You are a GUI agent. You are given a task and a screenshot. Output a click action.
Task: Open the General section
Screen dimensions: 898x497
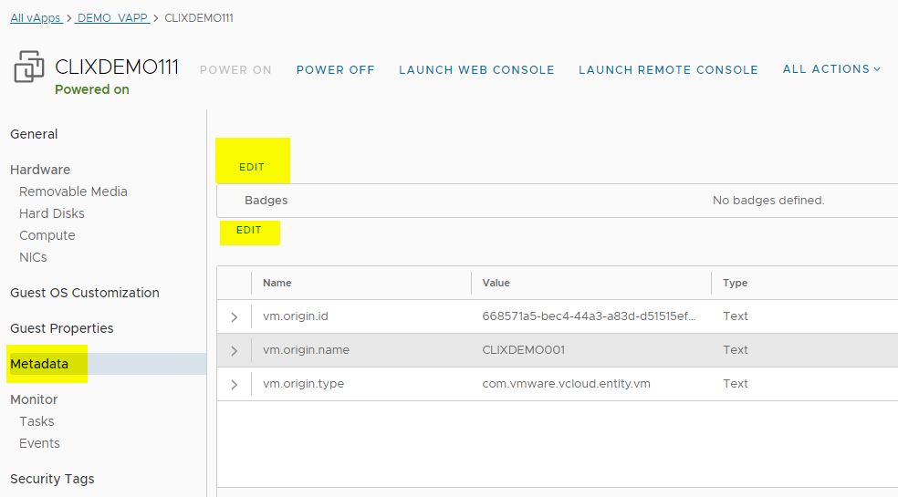pos(34,134)
